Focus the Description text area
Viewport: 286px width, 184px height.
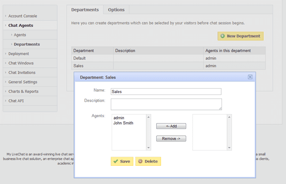166,104
